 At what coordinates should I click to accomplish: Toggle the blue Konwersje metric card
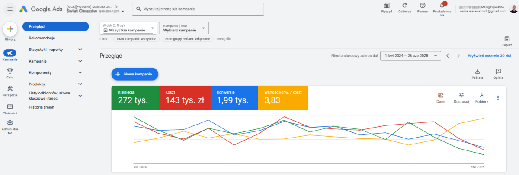234,97
